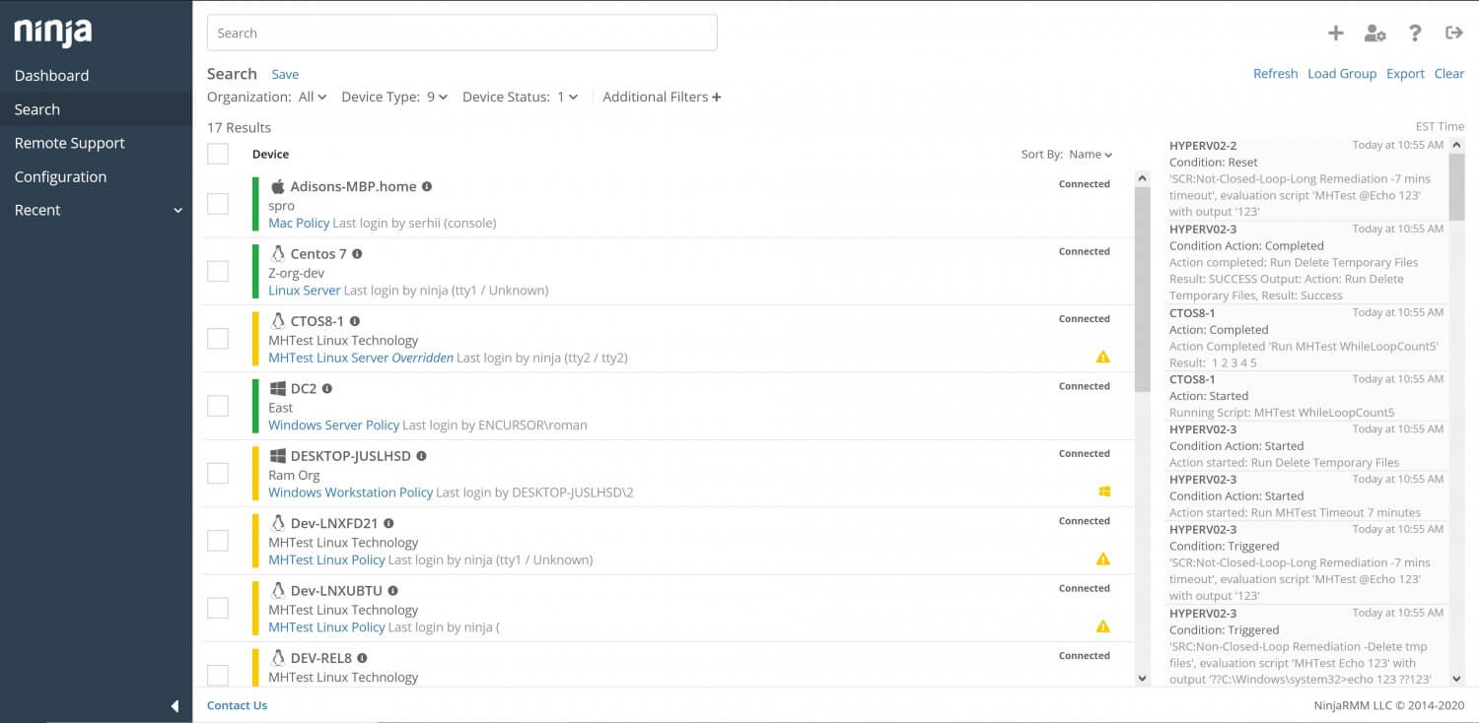
Task: Open the user settings gear icon
Action: [x=1374, y=33]
